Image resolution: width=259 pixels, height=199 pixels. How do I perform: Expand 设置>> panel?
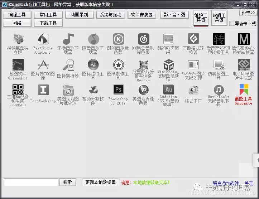248,13
